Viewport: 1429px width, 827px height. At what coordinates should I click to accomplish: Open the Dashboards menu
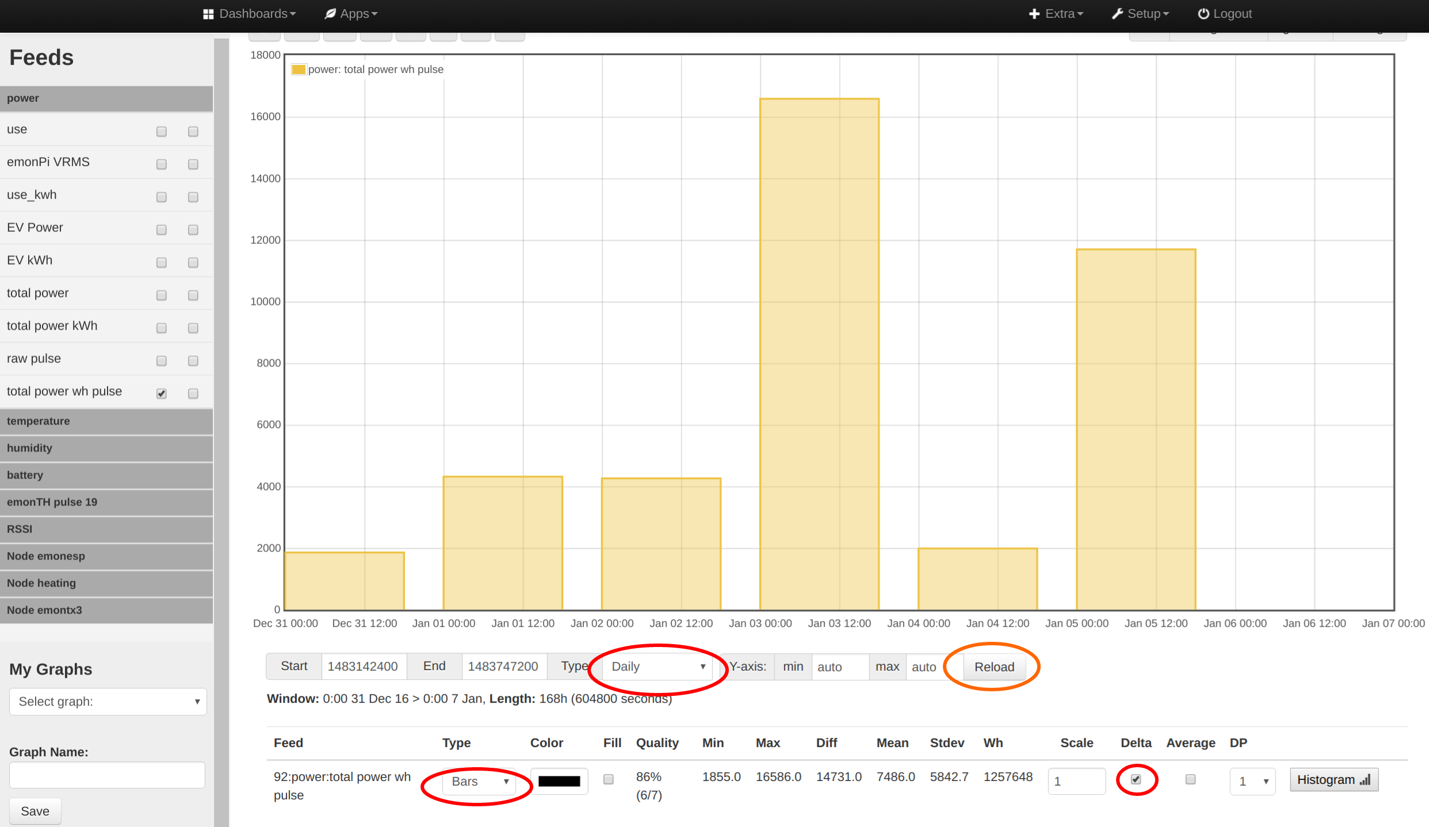click(250, 14)
